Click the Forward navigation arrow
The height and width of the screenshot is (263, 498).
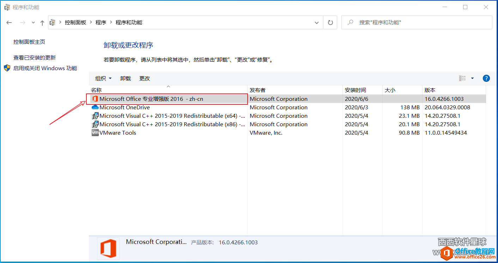(x=23, y=23)
